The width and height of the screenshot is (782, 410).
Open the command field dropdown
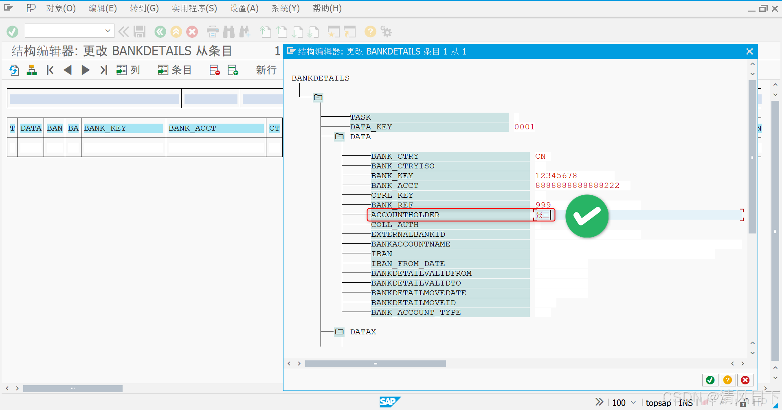pos(108,31)
